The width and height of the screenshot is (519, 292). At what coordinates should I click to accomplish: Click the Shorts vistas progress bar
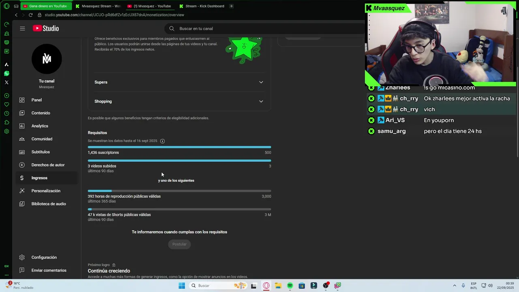coord(179,209)
